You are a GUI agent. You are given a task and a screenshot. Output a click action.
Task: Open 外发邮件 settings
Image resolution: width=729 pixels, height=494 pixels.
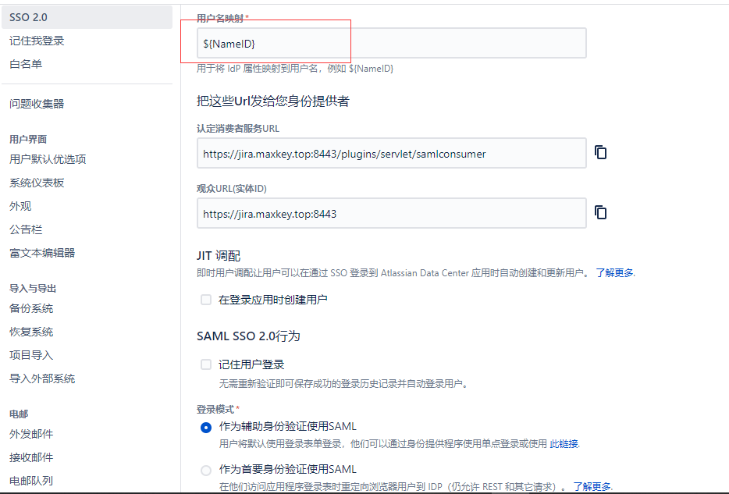coord(31,434)
